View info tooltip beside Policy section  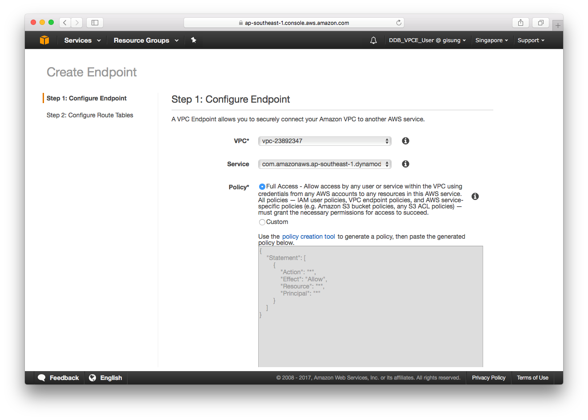pyautogui.click(x=475, y=196)
